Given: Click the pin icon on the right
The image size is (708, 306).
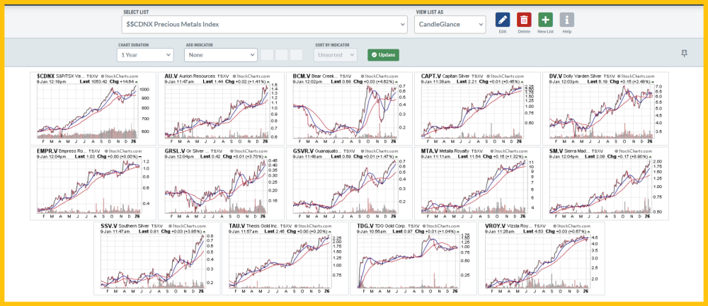Looking at the screenshot, I should [683, 54].
